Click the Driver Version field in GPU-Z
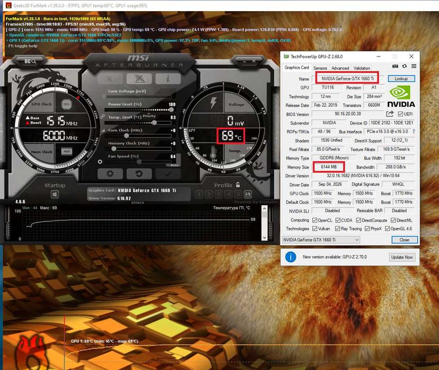This screenshot has height=370, width=439. click(x=363, y=176)
